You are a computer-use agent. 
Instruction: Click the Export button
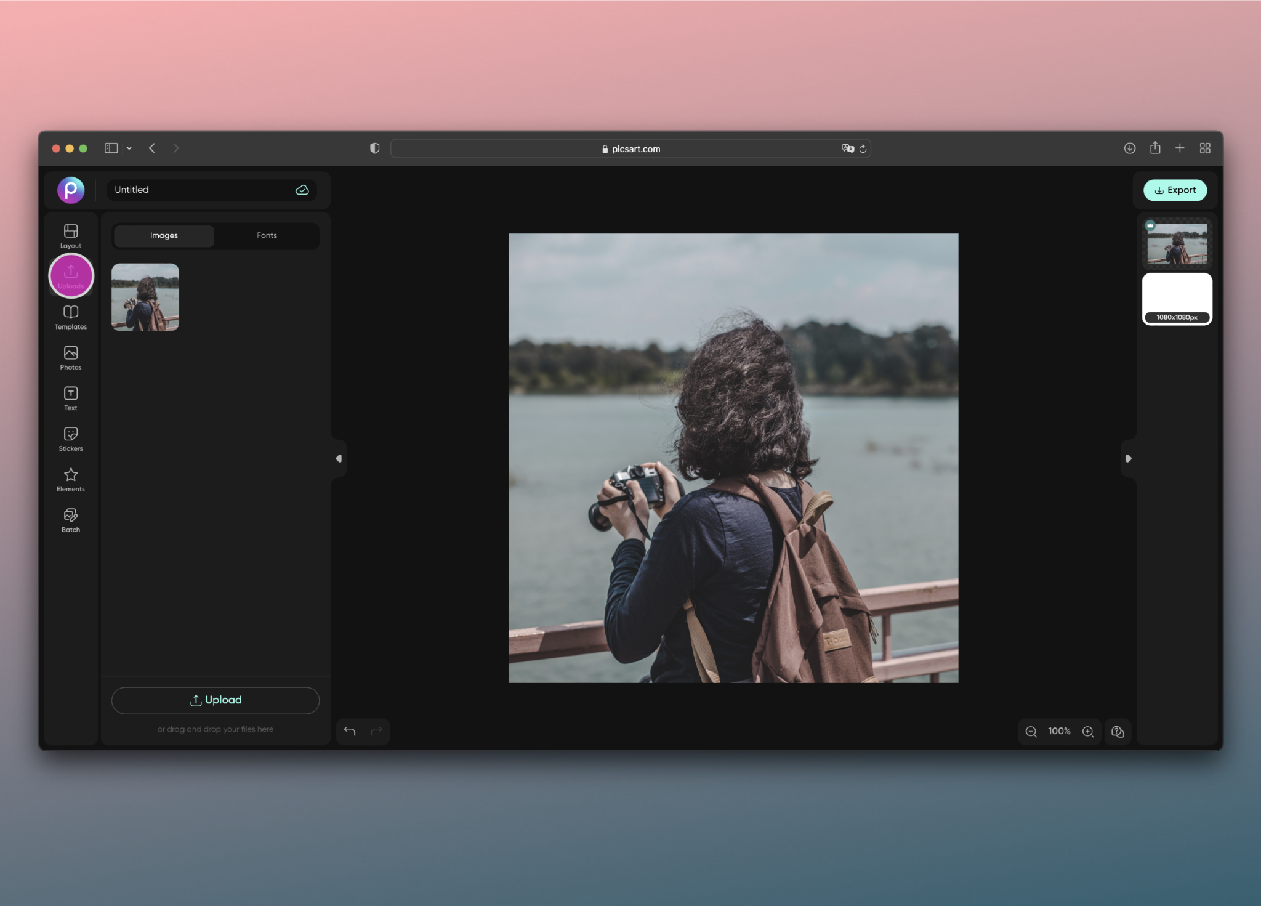point(1174,190)
